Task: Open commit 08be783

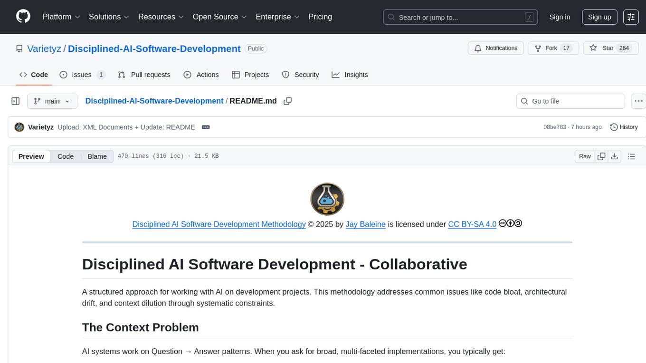Action: pyautogui.click(x=555, y=127)
